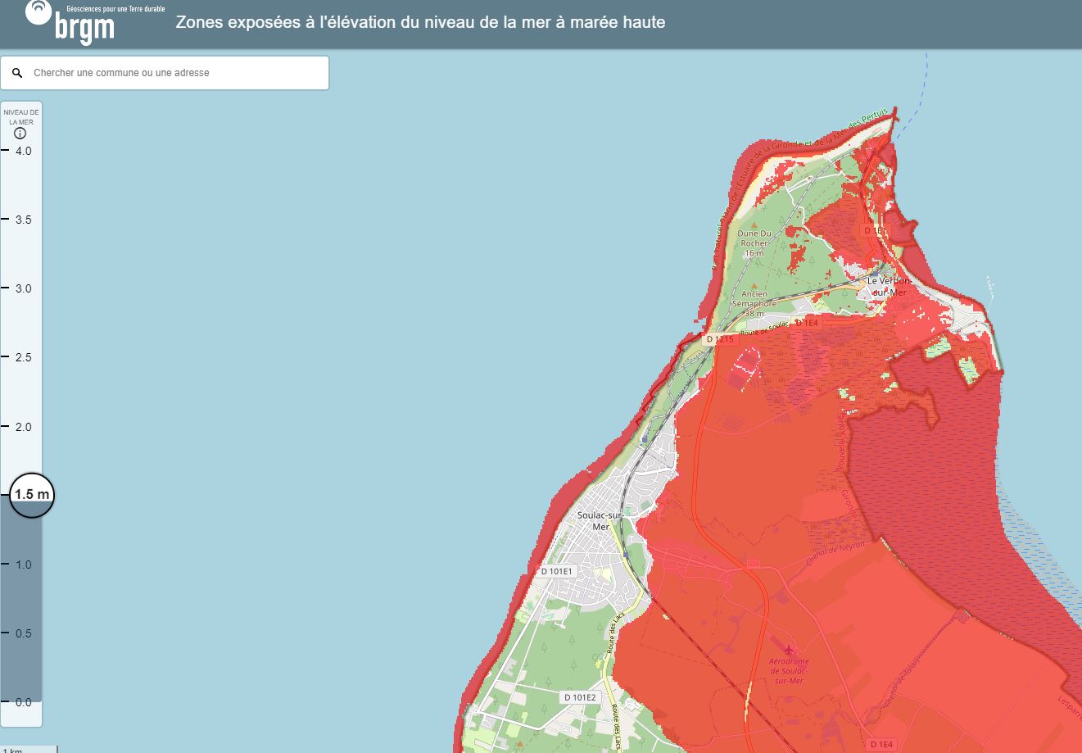Open the sea level info icon
1082x753 pixels.
click(20, 134)
